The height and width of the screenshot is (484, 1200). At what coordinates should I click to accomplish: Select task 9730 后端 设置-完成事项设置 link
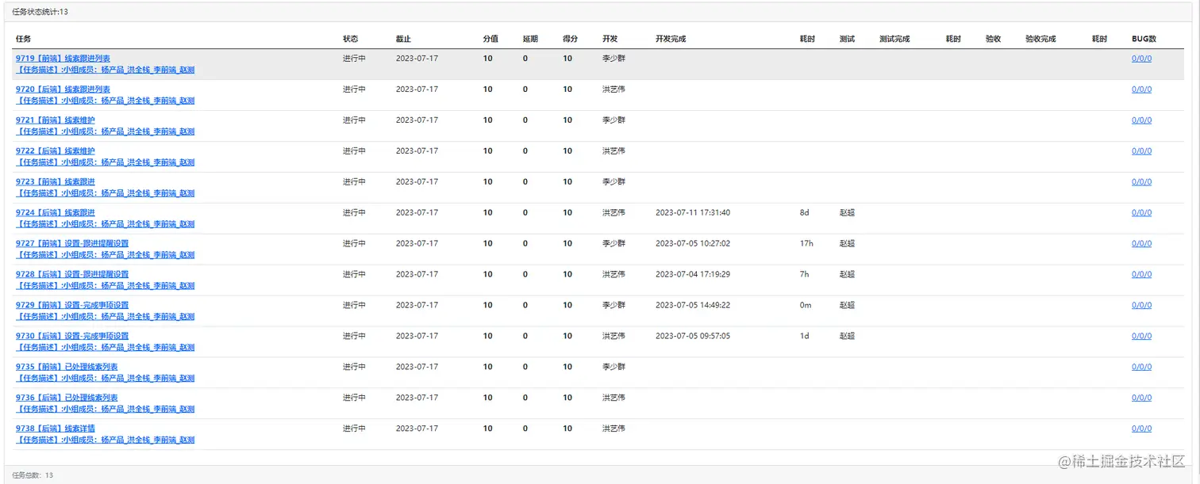point(71,336)
